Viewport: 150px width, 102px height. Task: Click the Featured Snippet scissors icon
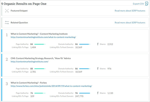7,11
